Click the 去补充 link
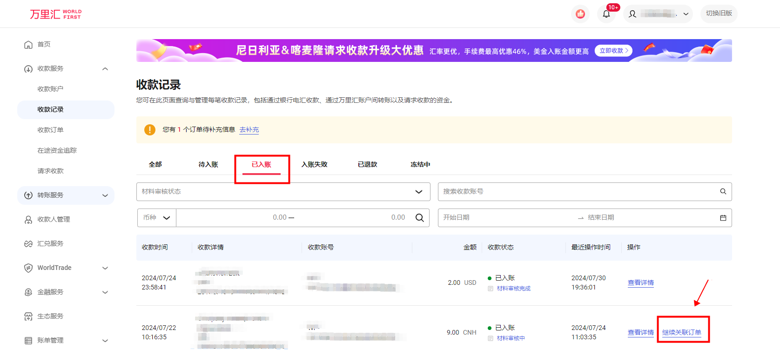 point(249,130)
